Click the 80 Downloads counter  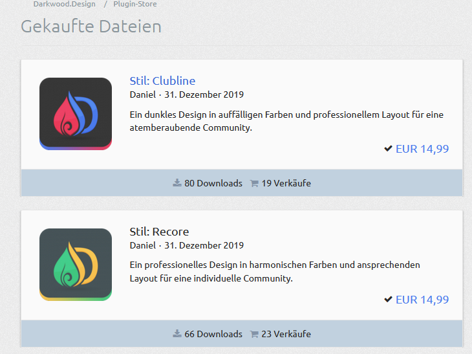point(213,183)
